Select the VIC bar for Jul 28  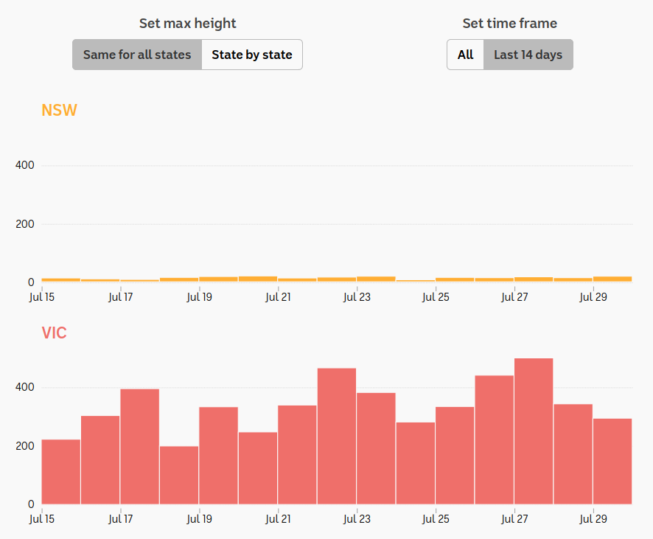pos(573,454)
